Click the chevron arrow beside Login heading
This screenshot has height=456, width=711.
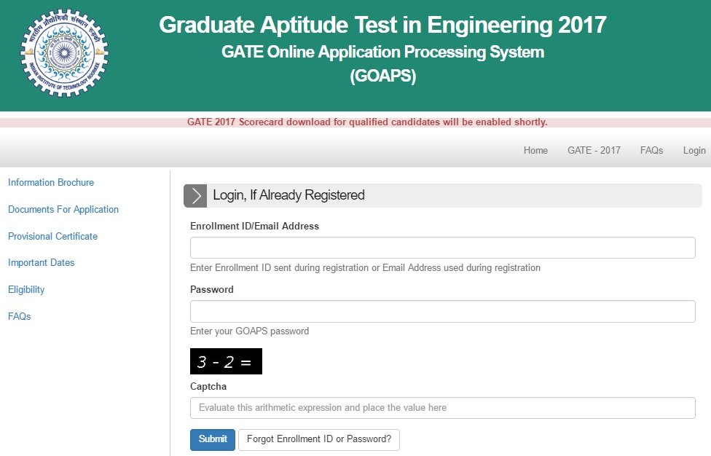(x=195, y=195)
